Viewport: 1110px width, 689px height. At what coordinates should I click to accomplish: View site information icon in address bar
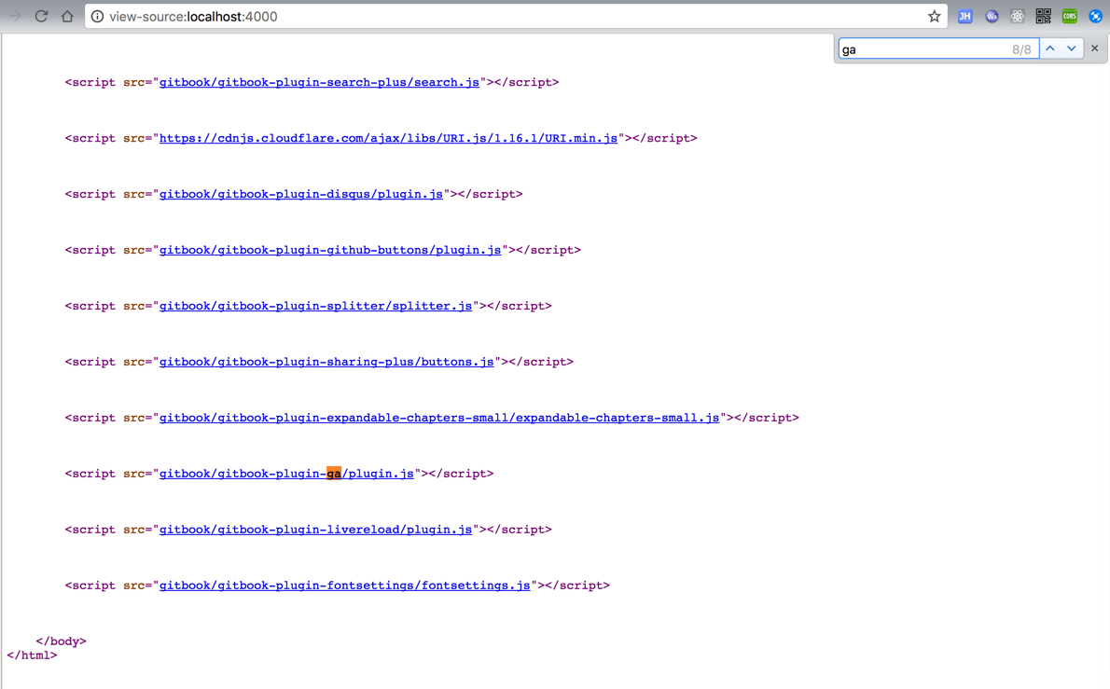(x=97, y=16)
